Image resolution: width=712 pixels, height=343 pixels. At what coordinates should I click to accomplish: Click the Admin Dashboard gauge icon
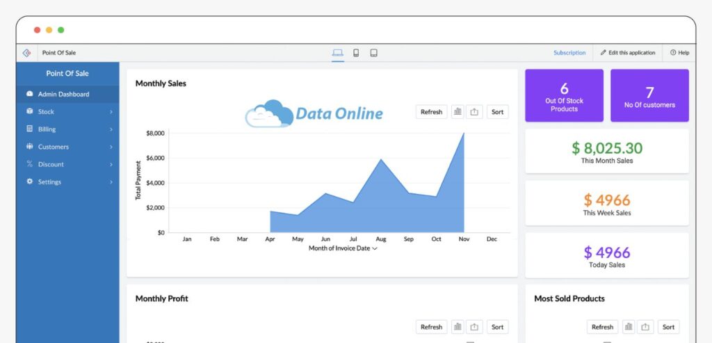[29, 94]
